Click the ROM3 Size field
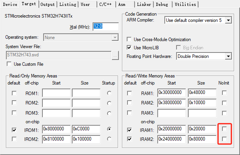The image size is (240, 155). (86, 113)
